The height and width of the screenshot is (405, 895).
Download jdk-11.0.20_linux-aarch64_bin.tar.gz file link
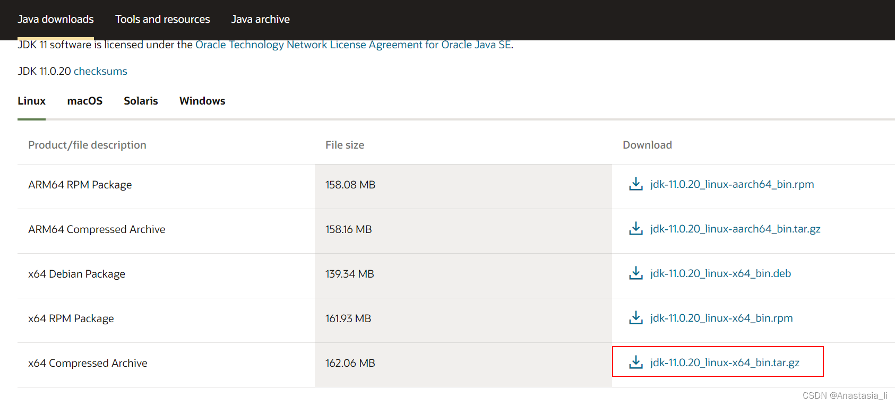click(735, 229)
